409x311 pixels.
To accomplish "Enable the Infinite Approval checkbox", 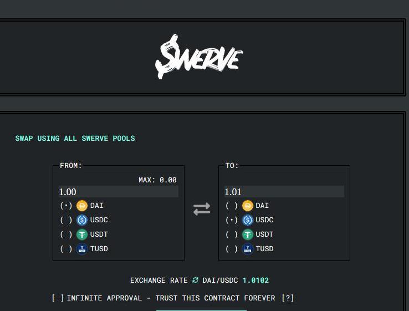I will (58, 298).
